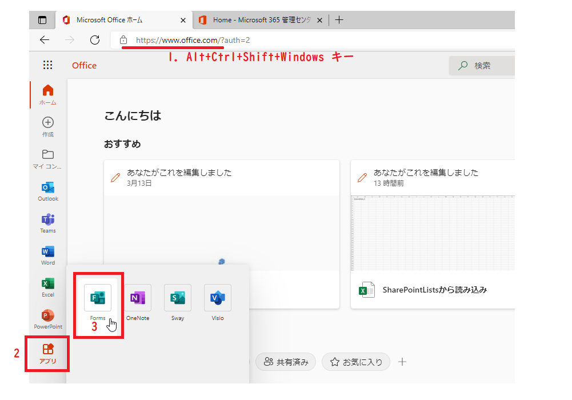Open OneNote in the apps flyout
572x400 pixels.
click(138, 302)
